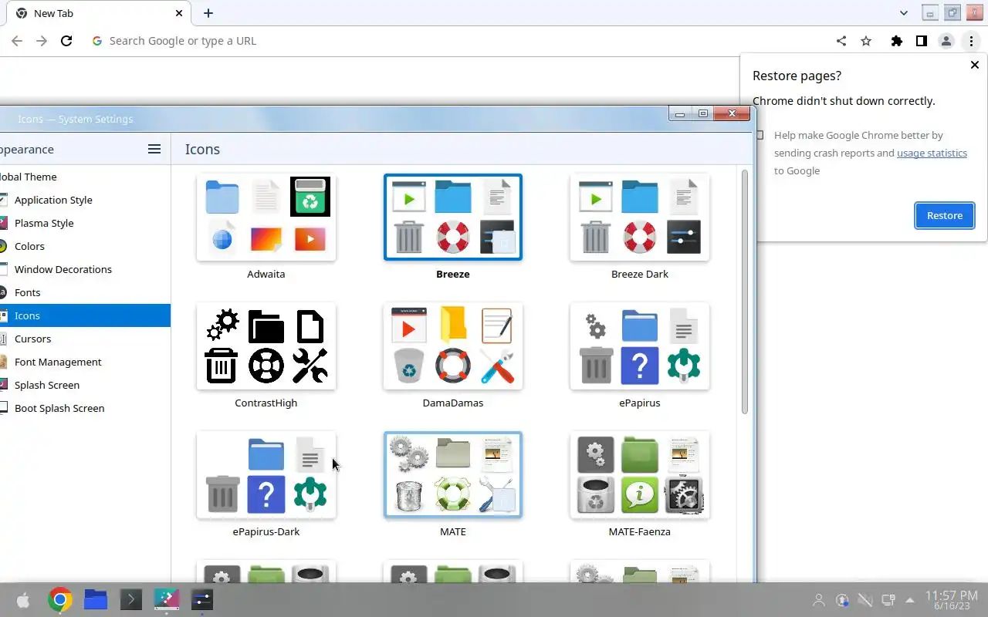
Task: Select the Icons sidebar entry
Action: pos(85,315)
